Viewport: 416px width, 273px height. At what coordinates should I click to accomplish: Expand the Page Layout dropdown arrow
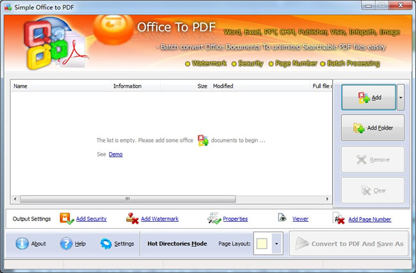pyautogui.click(x=276, y=244)
